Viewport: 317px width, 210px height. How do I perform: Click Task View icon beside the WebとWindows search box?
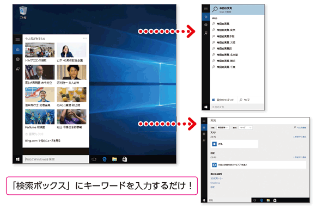(94, 159)
